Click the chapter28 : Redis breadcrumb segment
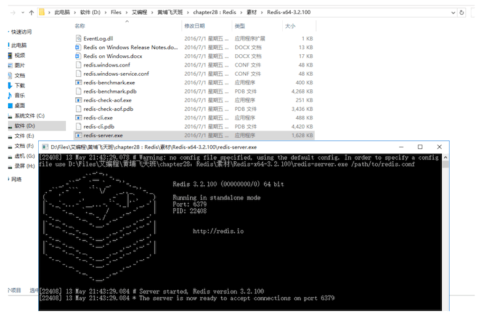488x320 pixels. click(214, 12)
